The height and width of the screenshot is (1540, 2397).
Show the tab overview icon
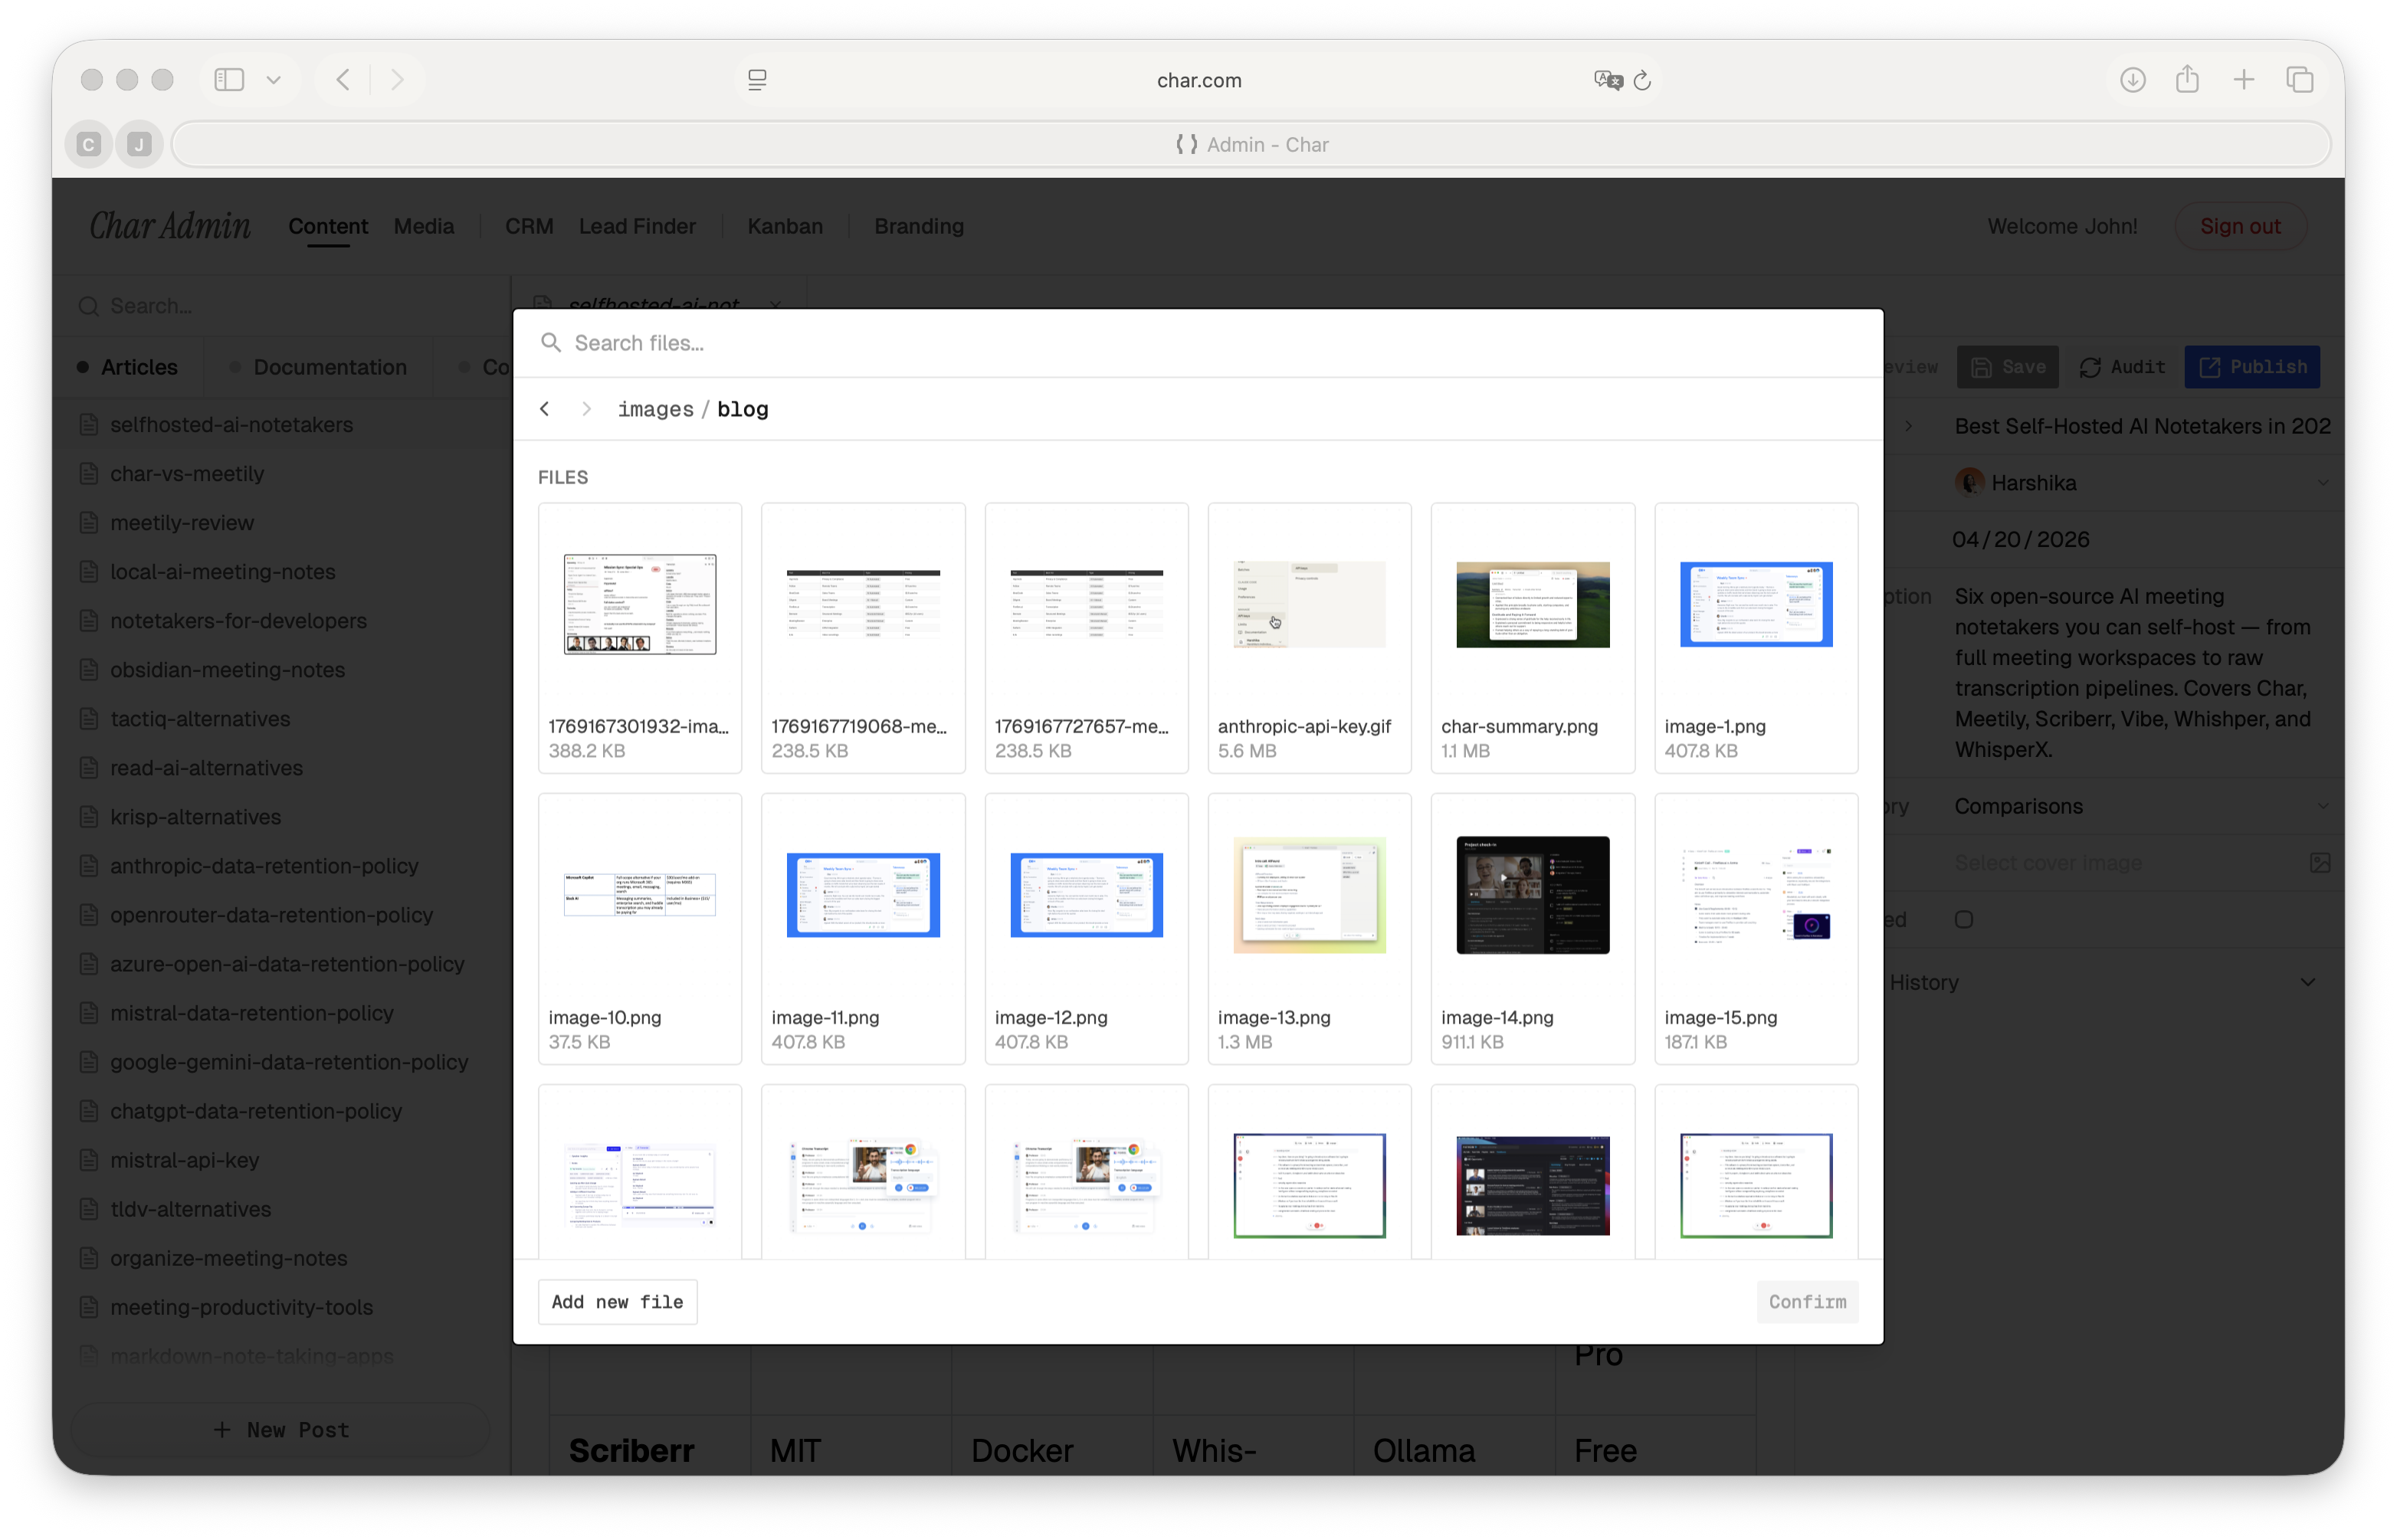click(x=2300, y=79)
